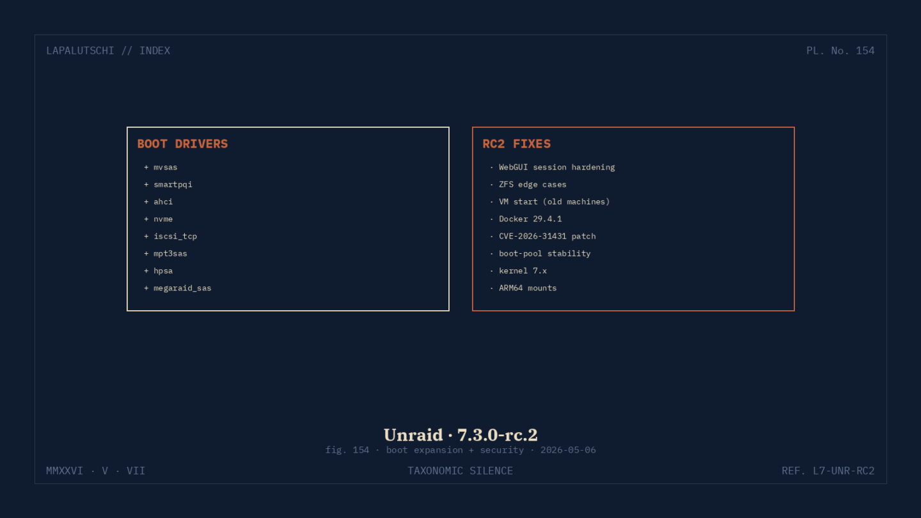Click the BOOT DRIVERS heading

182,144
